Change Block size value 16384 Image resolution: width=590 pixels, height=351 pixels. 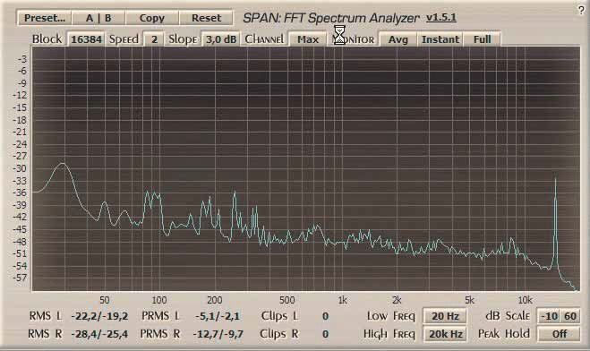click(x=86, y=39)
